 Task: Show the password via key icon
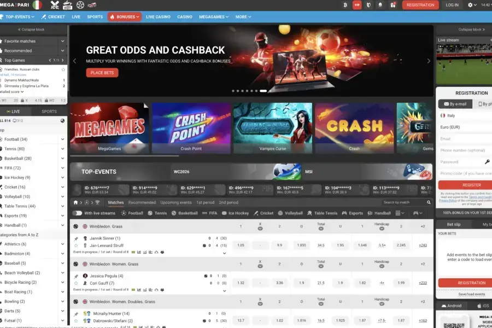487,162
